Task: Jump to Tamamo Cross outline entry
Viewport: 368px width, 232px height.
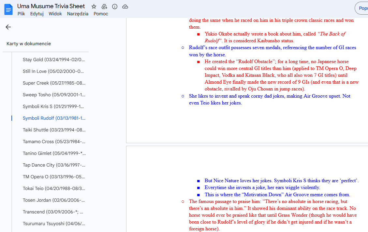Action: pos(54,142)
